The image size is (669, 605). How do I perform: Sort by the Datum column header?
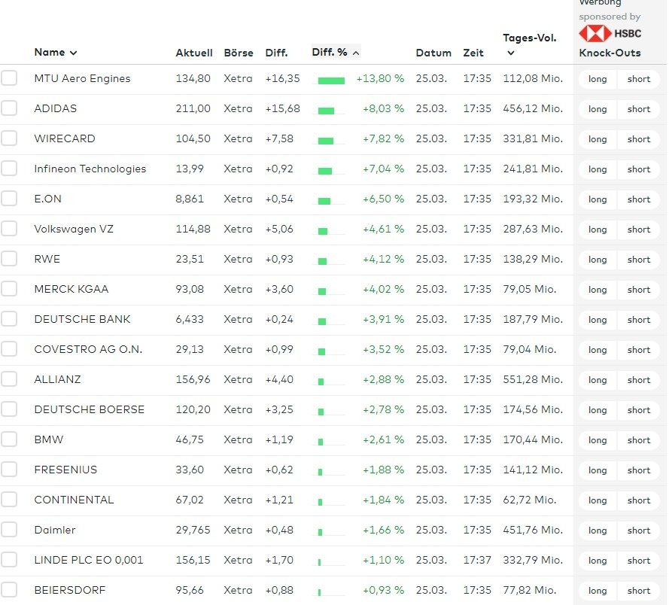click(x=433, y=53)
